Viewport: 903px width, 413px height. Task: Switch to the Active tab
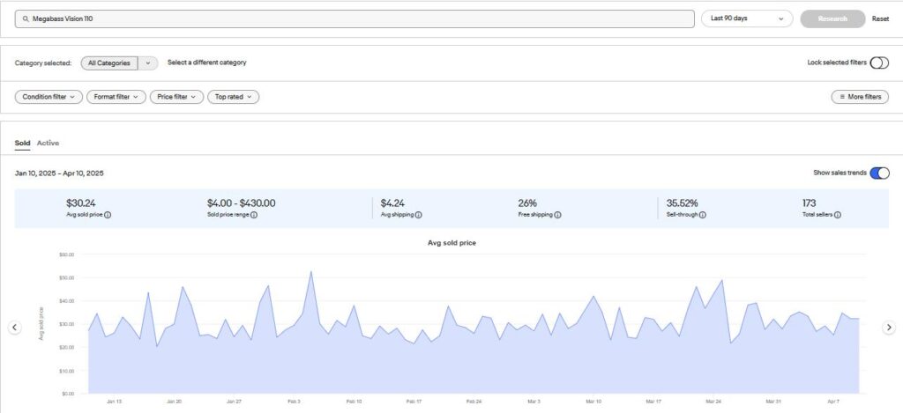click(48, 144)
